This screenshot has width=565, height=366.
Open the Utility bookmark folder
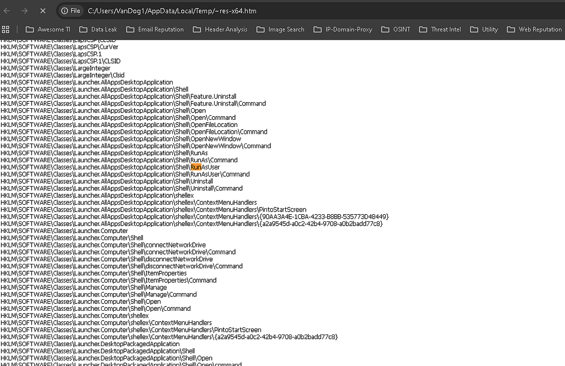point(484,30)
